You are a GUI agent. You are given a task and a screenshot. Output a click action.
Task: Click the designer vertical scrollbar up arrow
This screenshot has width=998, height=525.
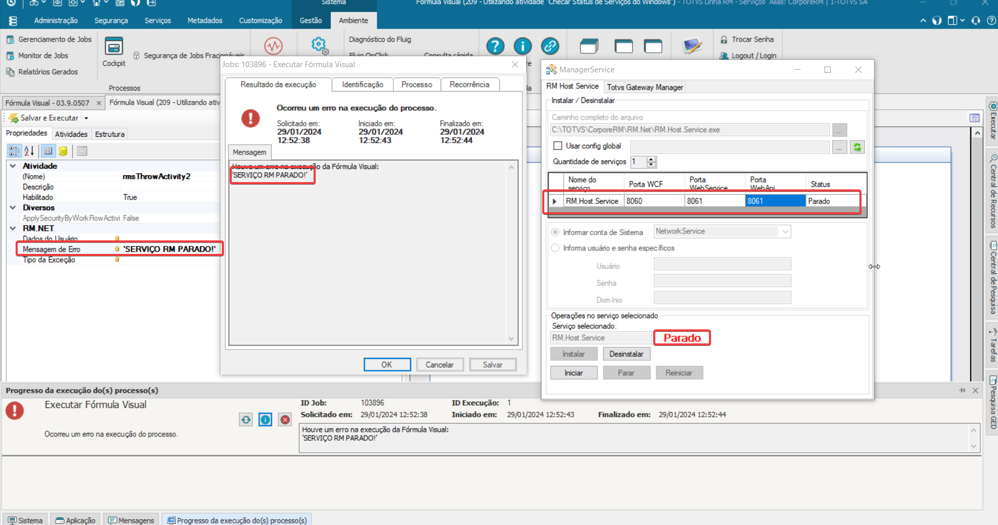[x=978, y=134]
